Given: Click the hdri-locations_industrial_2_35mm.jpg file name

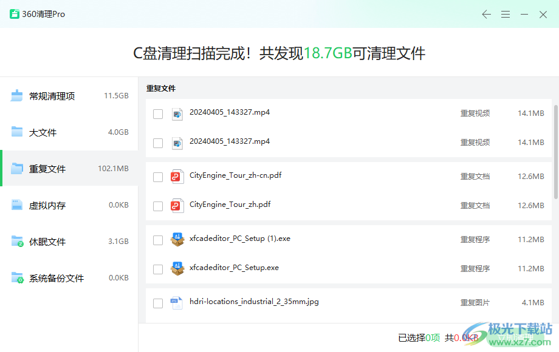Looking at the screenshot, I should 254,302.
